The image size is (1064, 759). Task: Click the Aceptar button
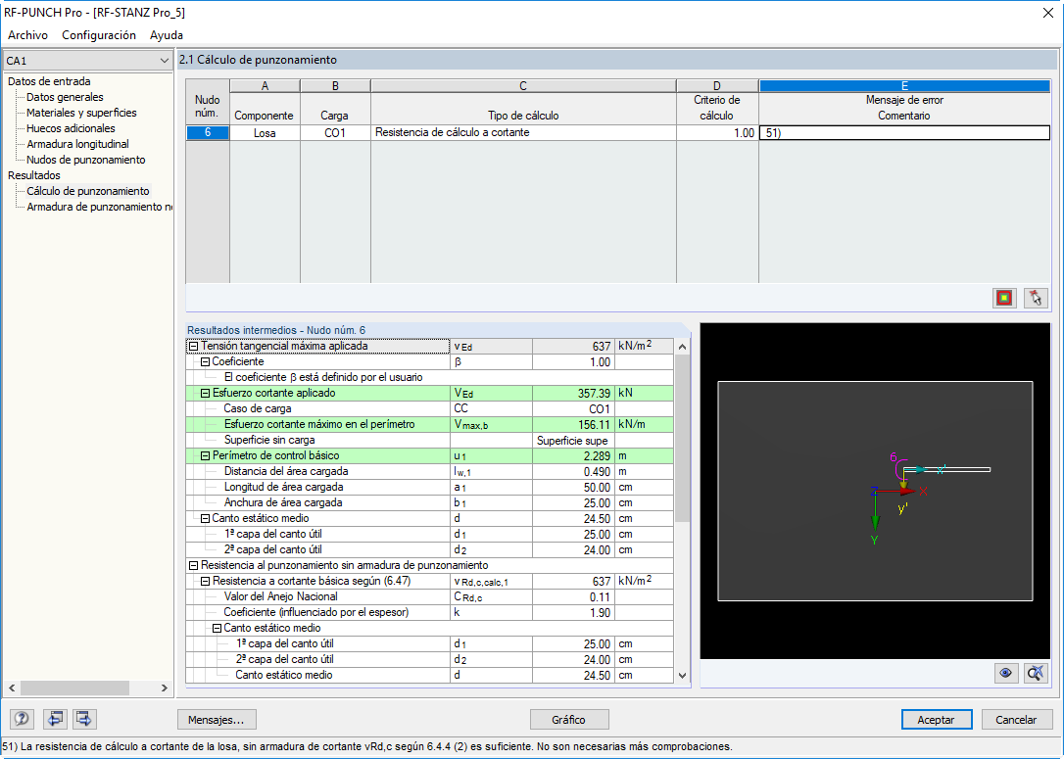[937, 719]
